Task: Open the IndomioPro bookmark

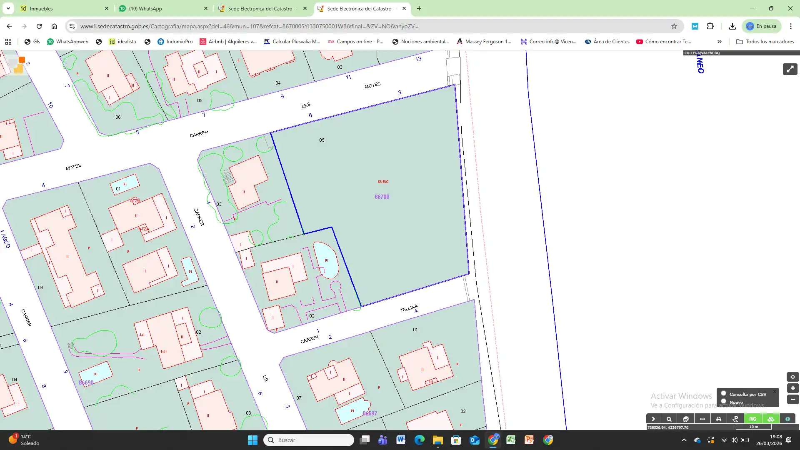Action: [x=175, y=42]
